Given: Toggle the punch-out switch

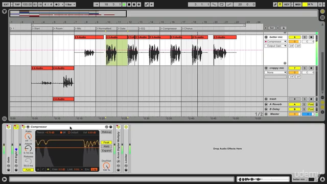Looking at the screenshot, I should coord(229,5).
